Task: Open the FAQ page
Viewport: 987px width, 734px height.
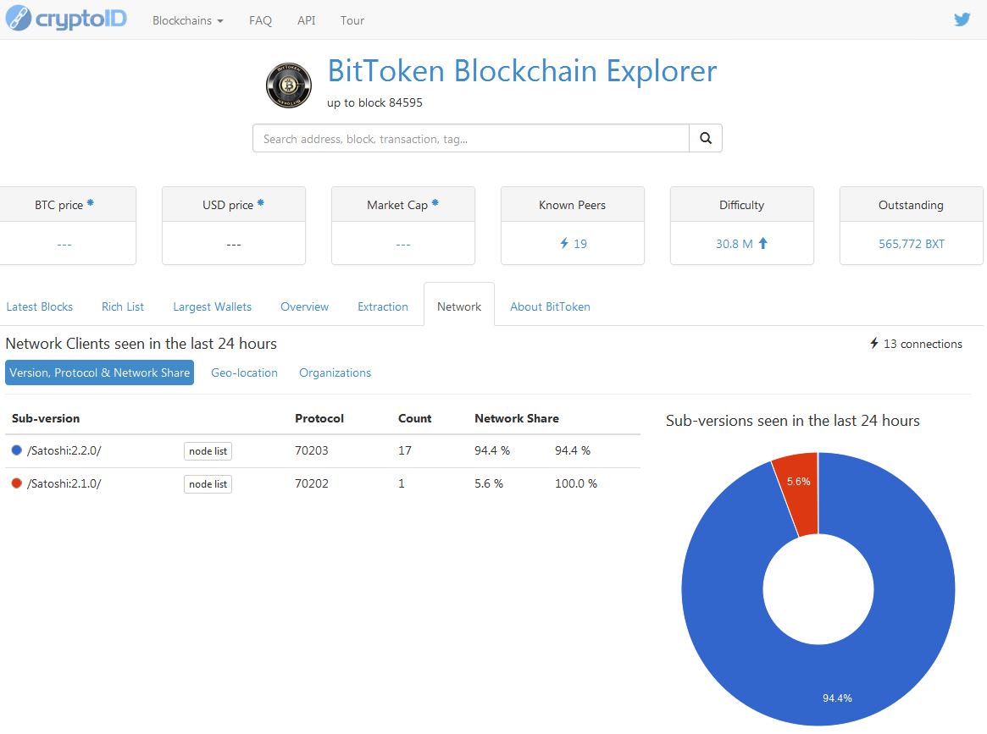Action: 261,21
